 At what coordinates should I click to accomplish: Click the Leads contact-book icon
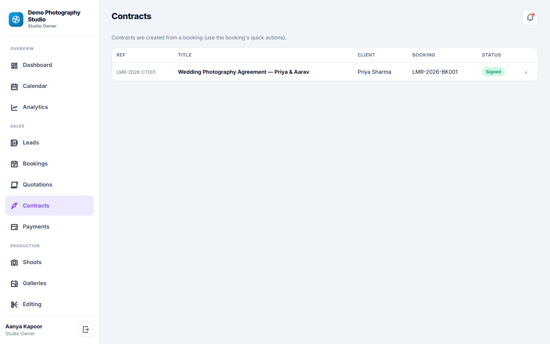click(14, 143)
